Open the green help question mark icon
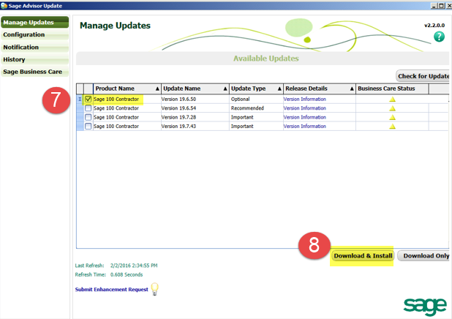The image size is (452, 319). [x=439, y=37]
